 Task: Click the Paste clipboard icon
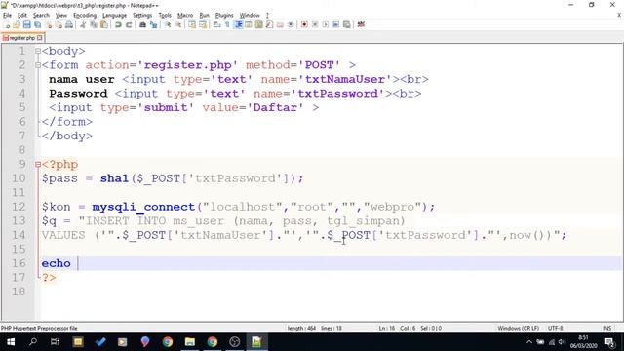point(104,25)
